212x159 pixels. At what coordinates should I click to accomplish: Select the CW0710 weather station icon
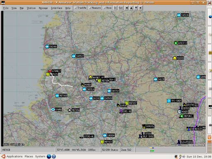click(109, 91)
